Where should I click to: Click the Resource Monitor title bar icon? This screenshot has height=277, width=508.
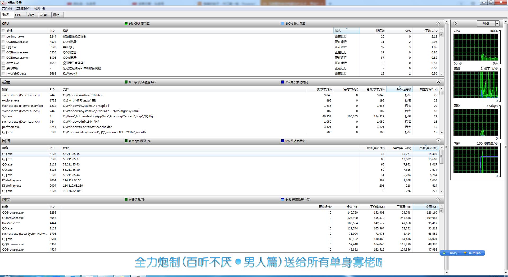point(2,3)
